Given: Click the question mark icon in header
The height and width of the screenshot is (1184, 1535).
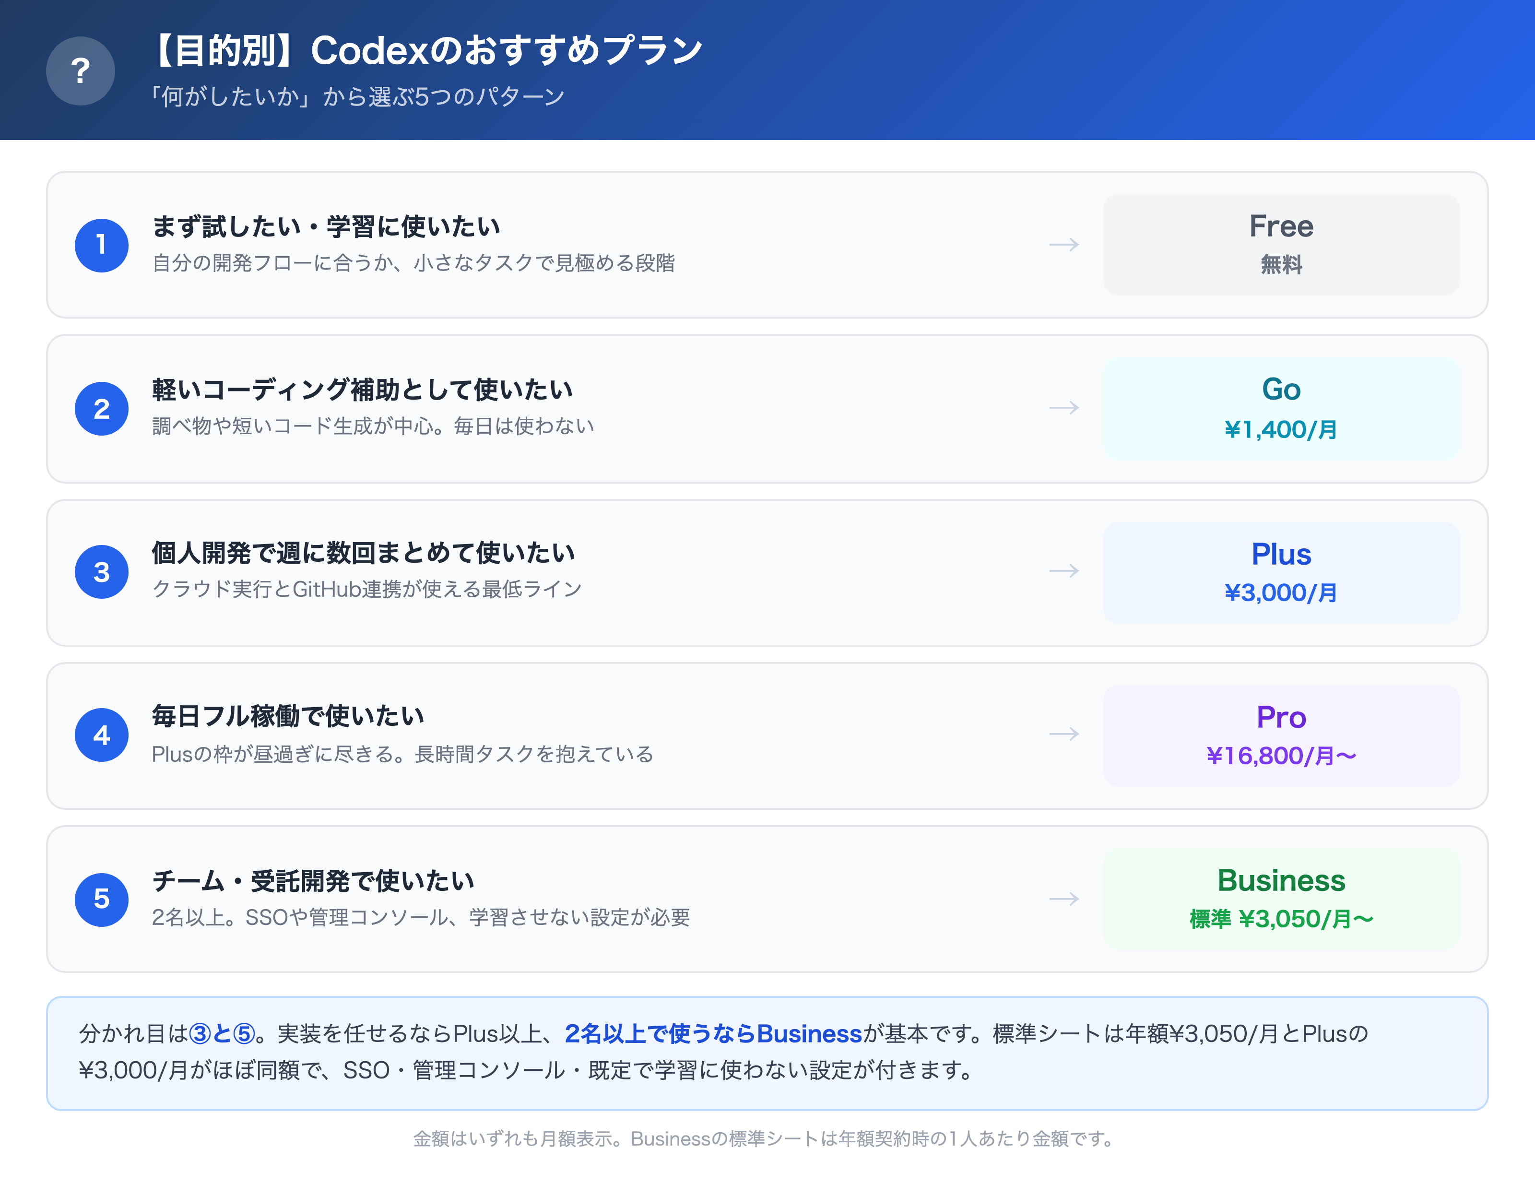Looking at the screenshot, I should click(x=80, y=71).
